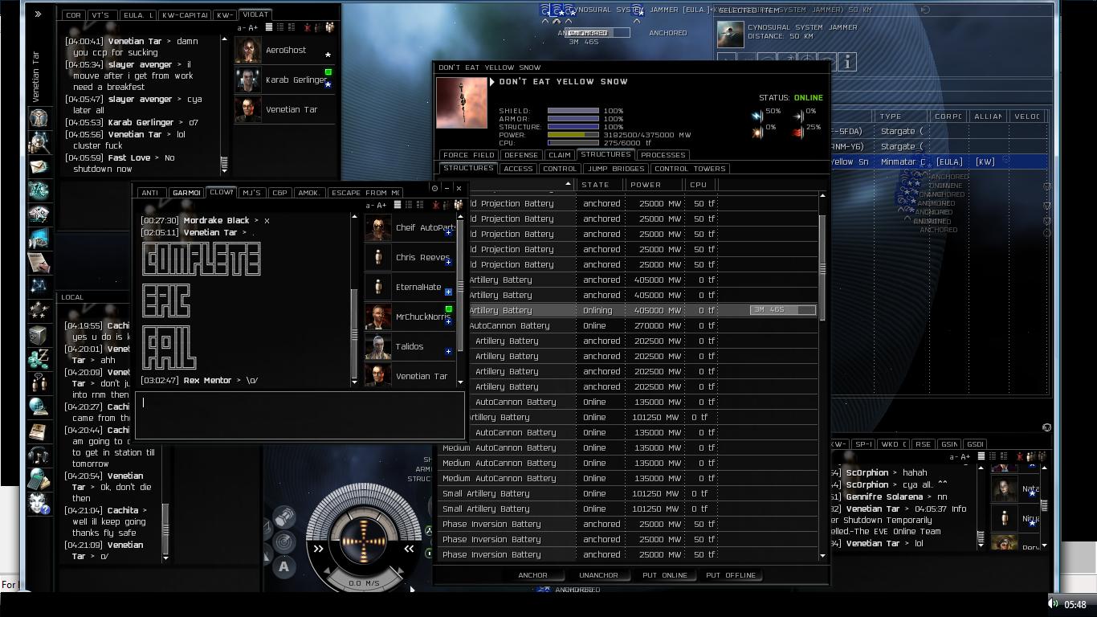Select no-portrait compact member list in VIOLAT chat
This screenshot has width=1097, height=617.
click(269, 27)
